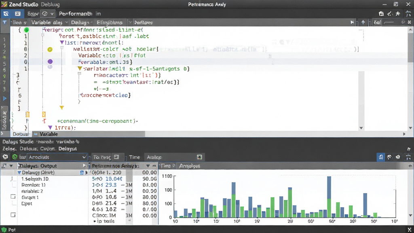This screenshot has height=233, width=414.
Task: Click the white gear-like icon left of the green icon
Action: pyautogui.click(x=5, y=157)
